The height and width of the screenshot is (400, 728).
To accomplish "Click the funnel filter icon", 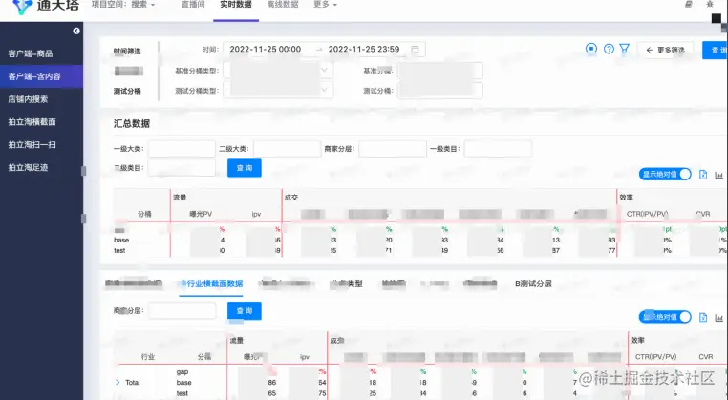I will click(625, 49).
